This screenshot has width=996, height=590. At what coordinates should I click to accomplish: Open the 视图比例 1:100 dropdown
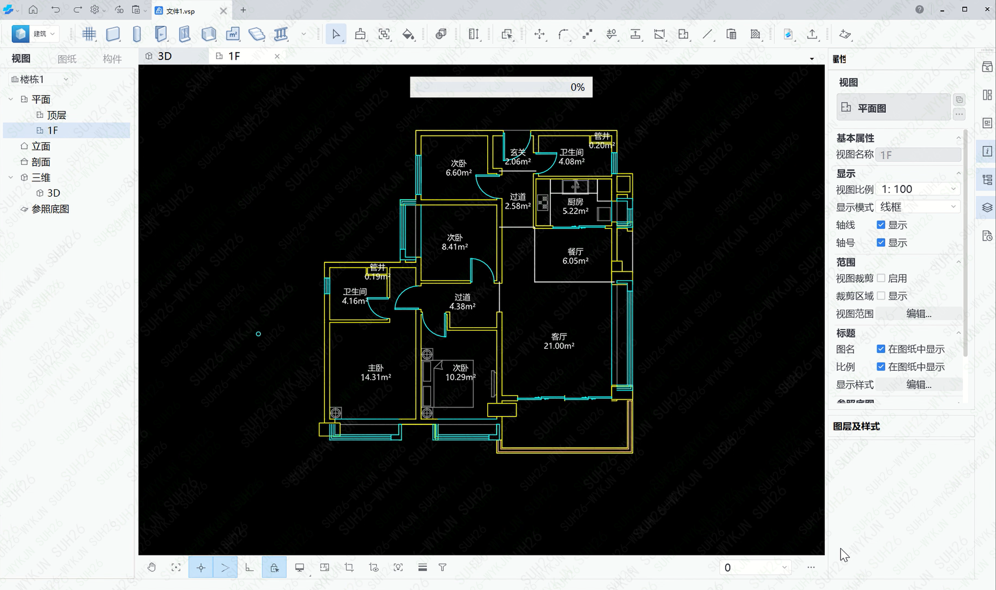pyautogui.click(x=918, y=189)
